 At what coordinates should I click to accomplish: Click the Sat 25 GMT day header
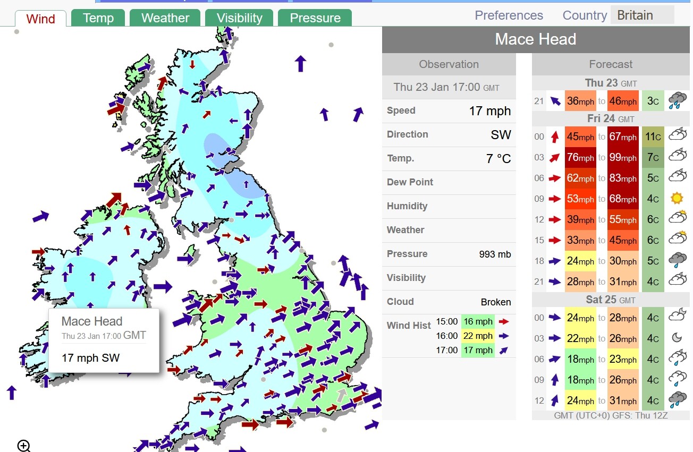pos(611,300)
